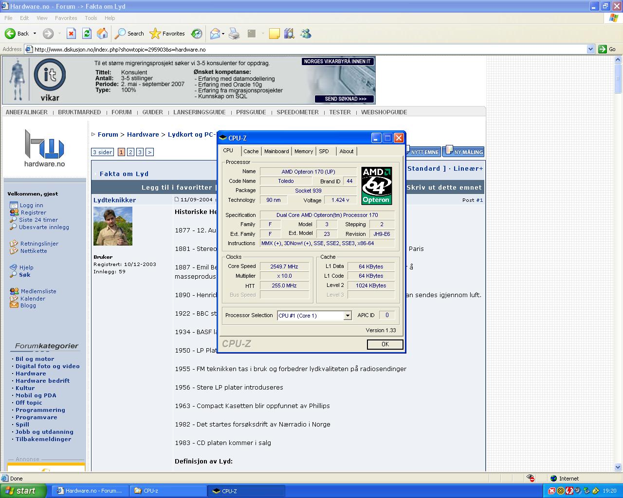Click the Print toolbar icon
Viewport: 623px width, 498px height.
coord(234,34)
